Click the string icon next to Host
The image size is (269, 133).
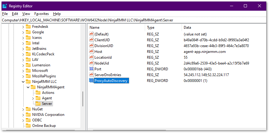(91, 52)
